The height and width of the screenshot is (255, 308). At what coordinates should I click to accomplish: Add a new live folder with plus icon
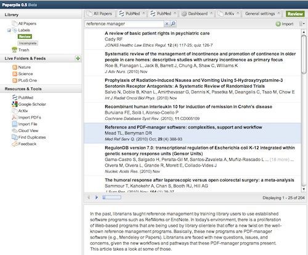click(x=78, y=58)
